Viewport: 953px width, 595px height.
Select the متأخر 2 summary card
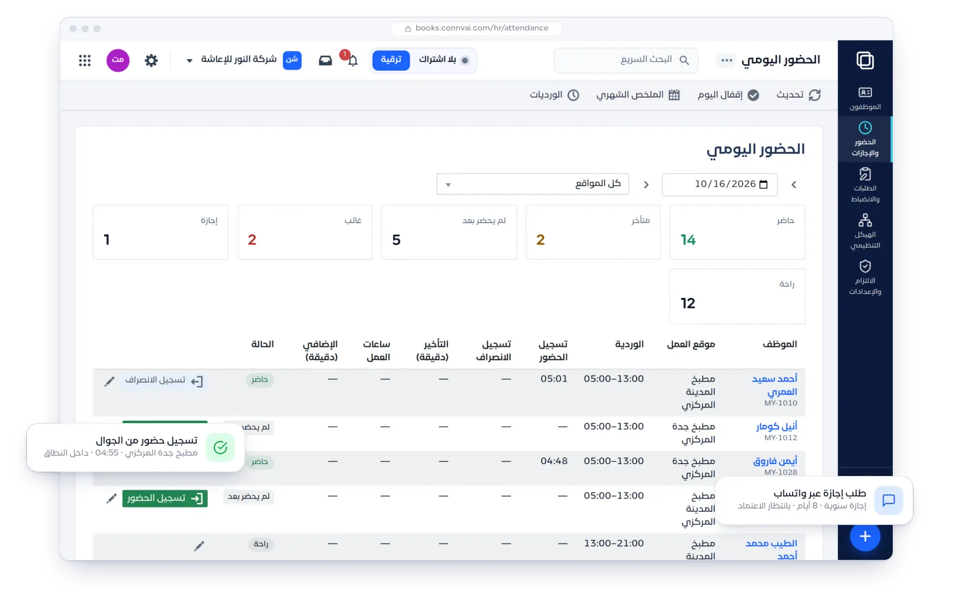(x=593, y=232)
